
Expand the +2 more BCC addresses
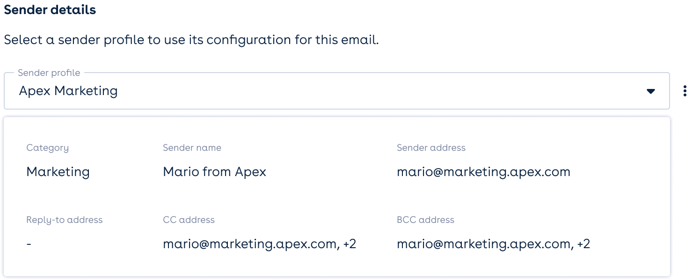pos(583,244)
